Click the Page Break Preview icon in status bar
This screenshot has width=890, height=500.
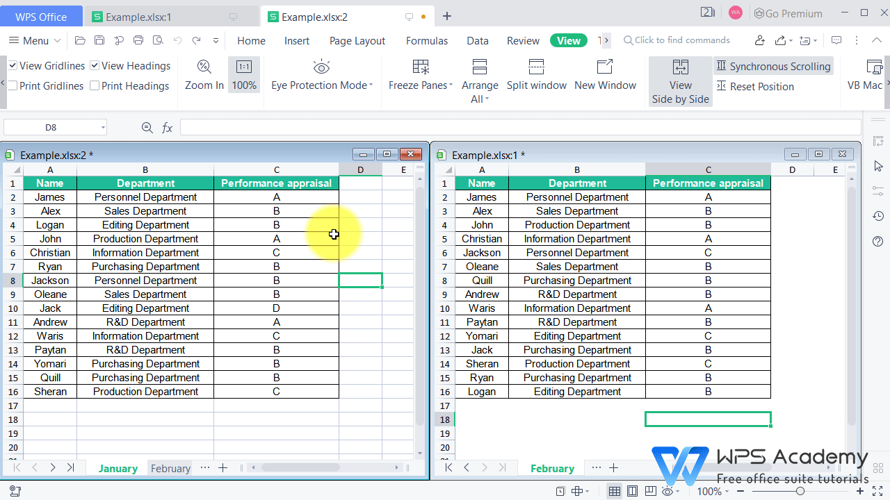pos(649,491)
